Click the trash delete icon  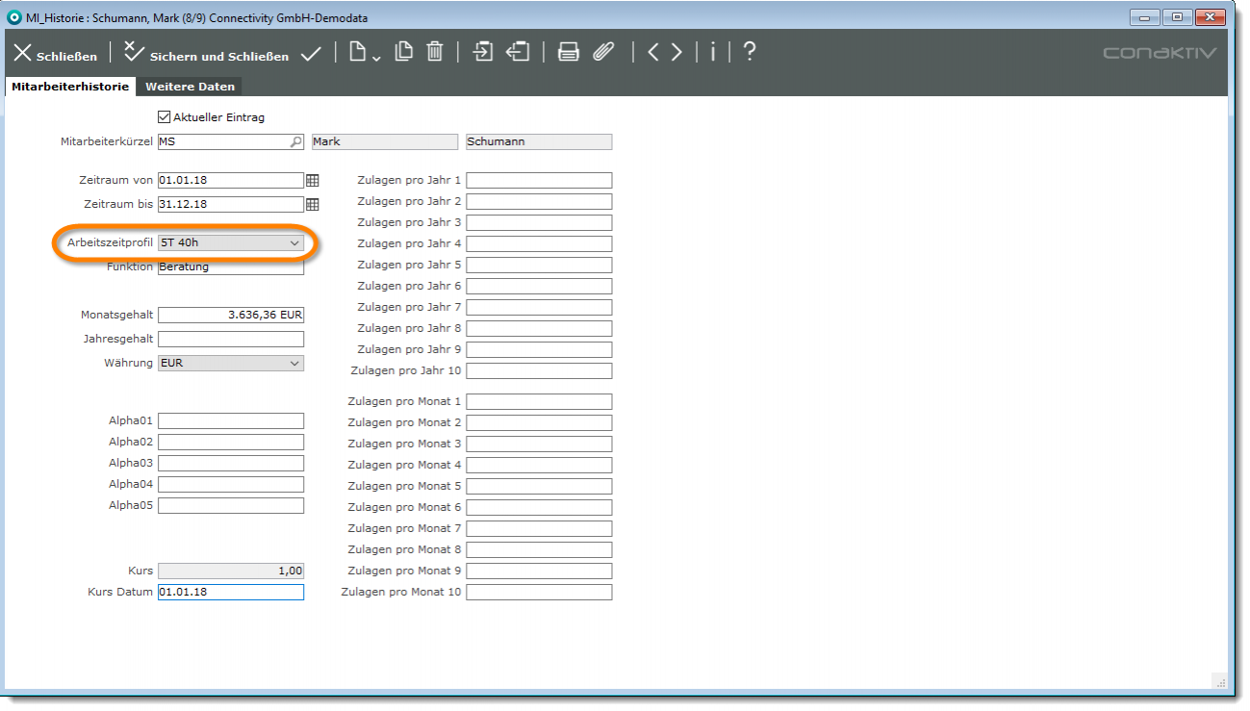435,52
